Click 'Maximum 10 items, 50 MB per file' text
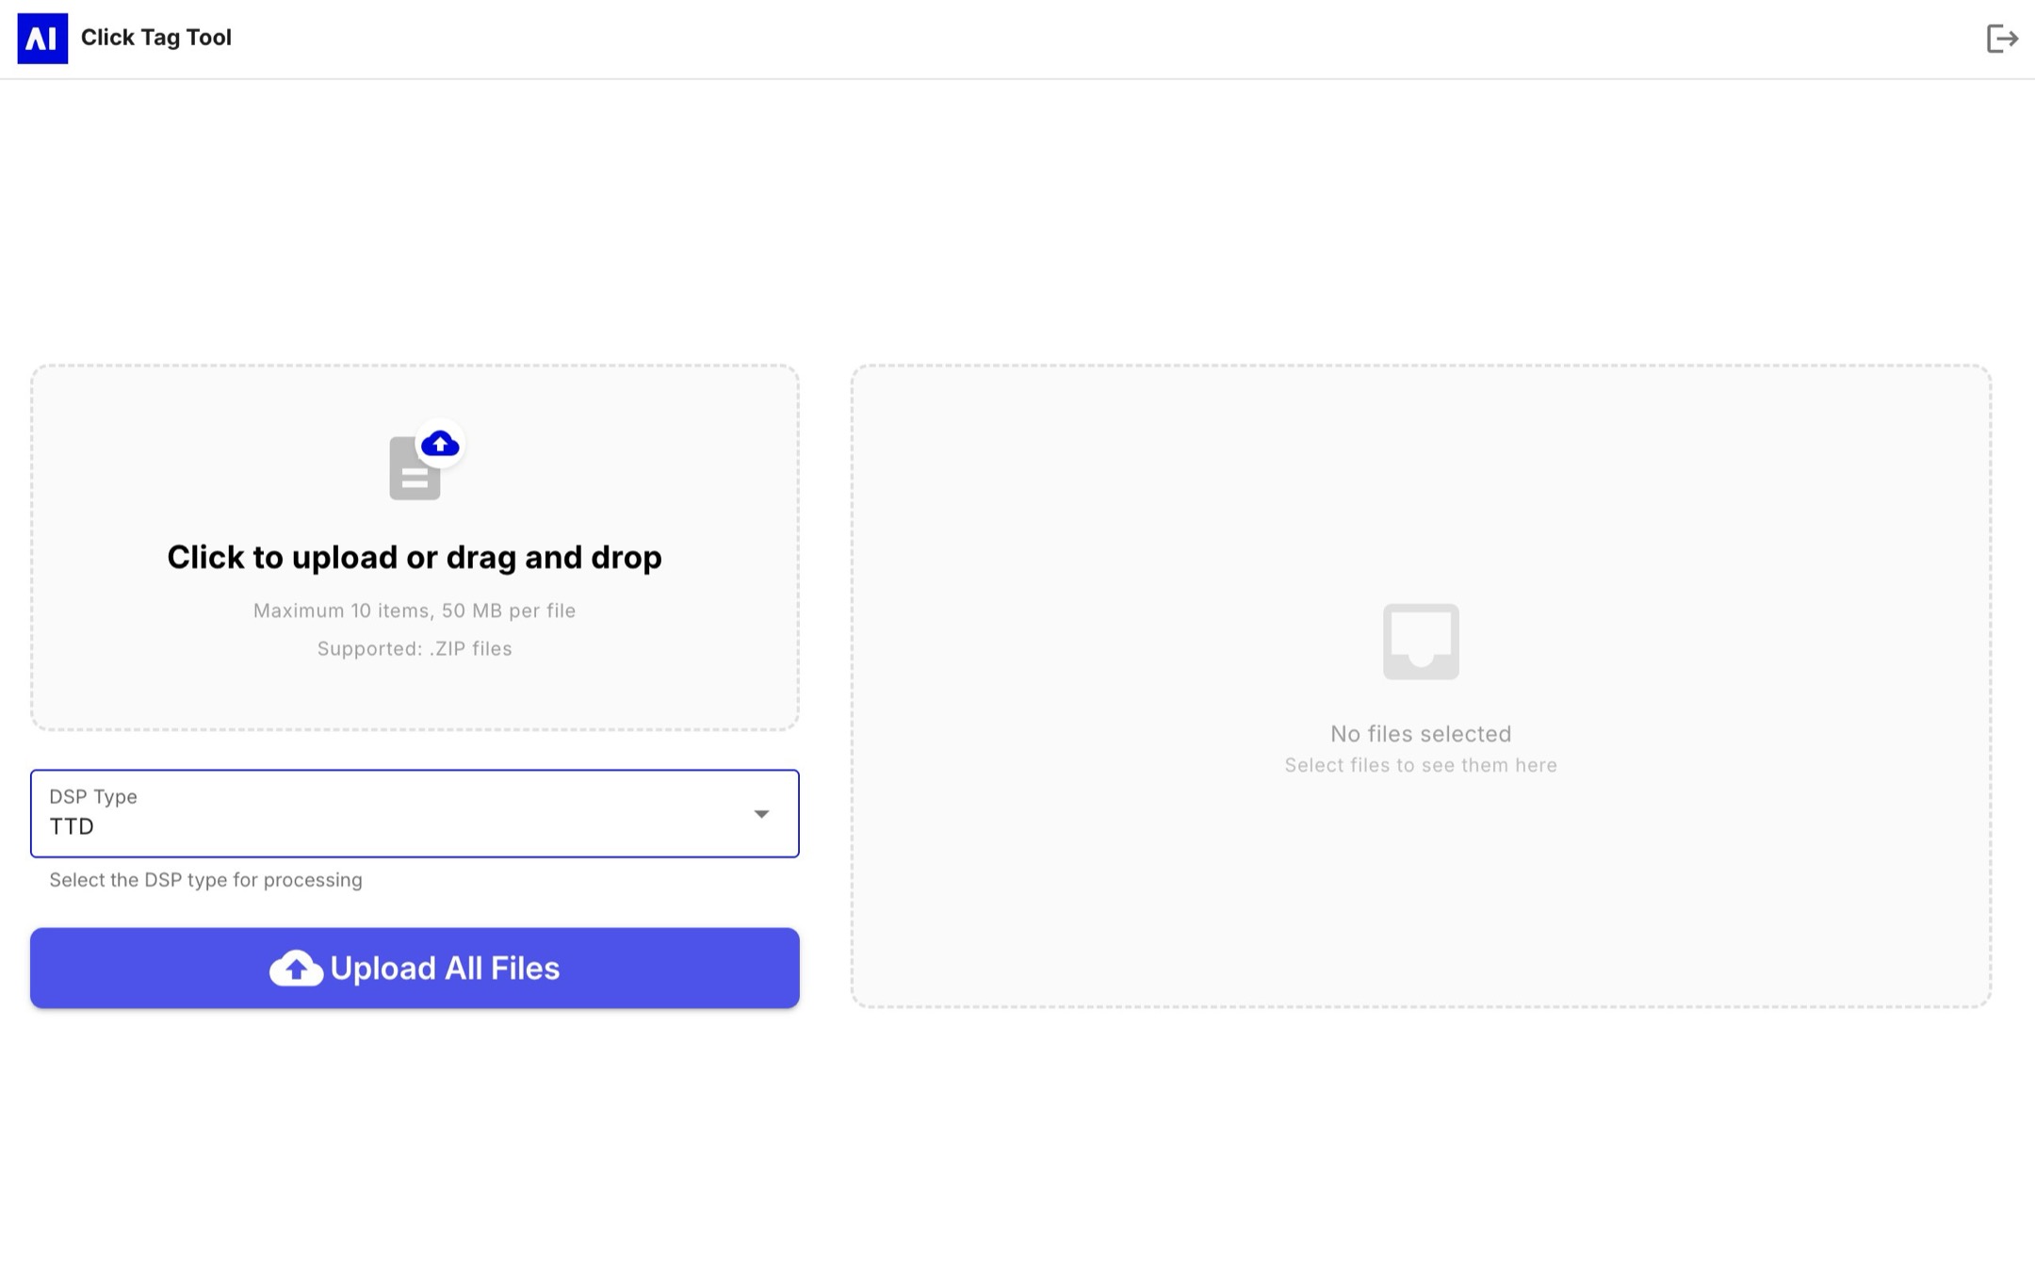 [415, 611]
